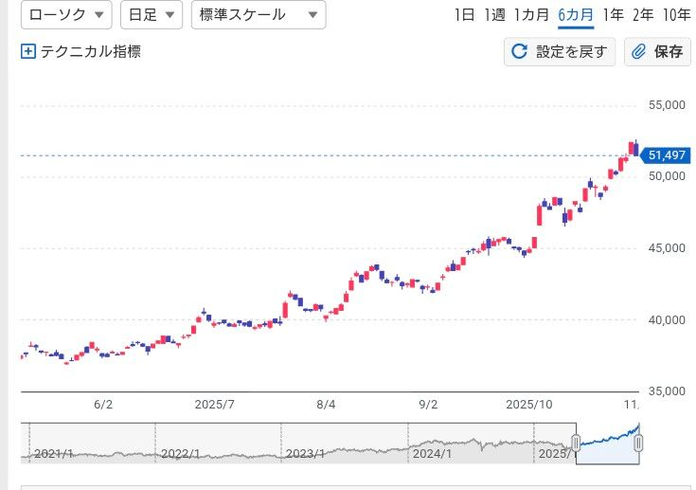Show the 10年 chart range

tap(676, 15)
